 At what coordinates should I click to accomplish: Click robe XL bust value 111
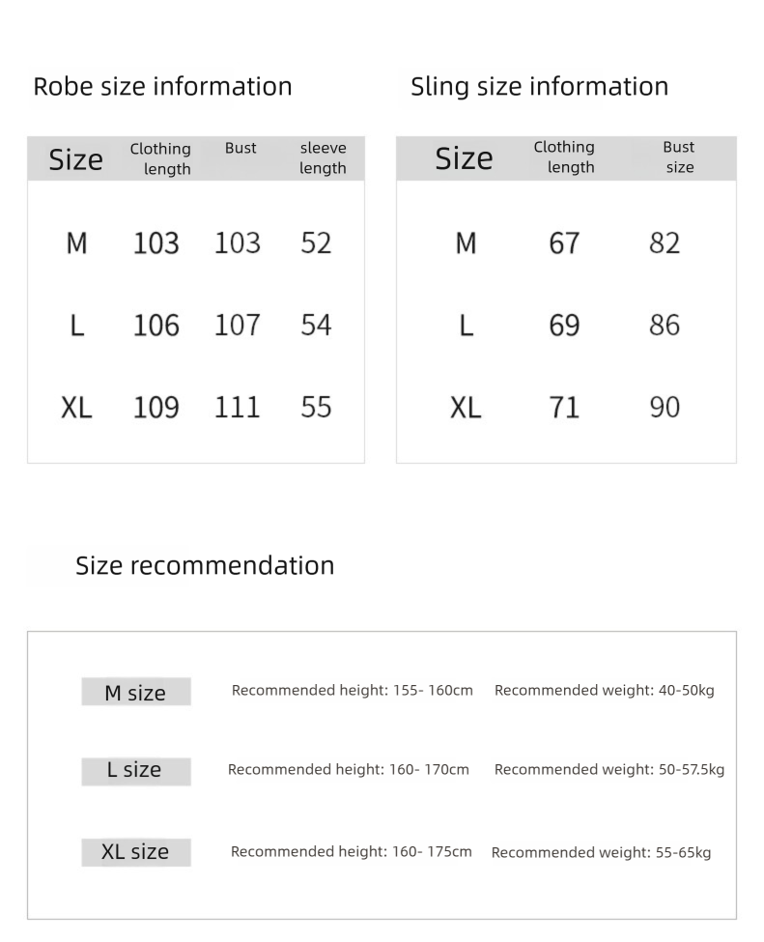[238, 407]
